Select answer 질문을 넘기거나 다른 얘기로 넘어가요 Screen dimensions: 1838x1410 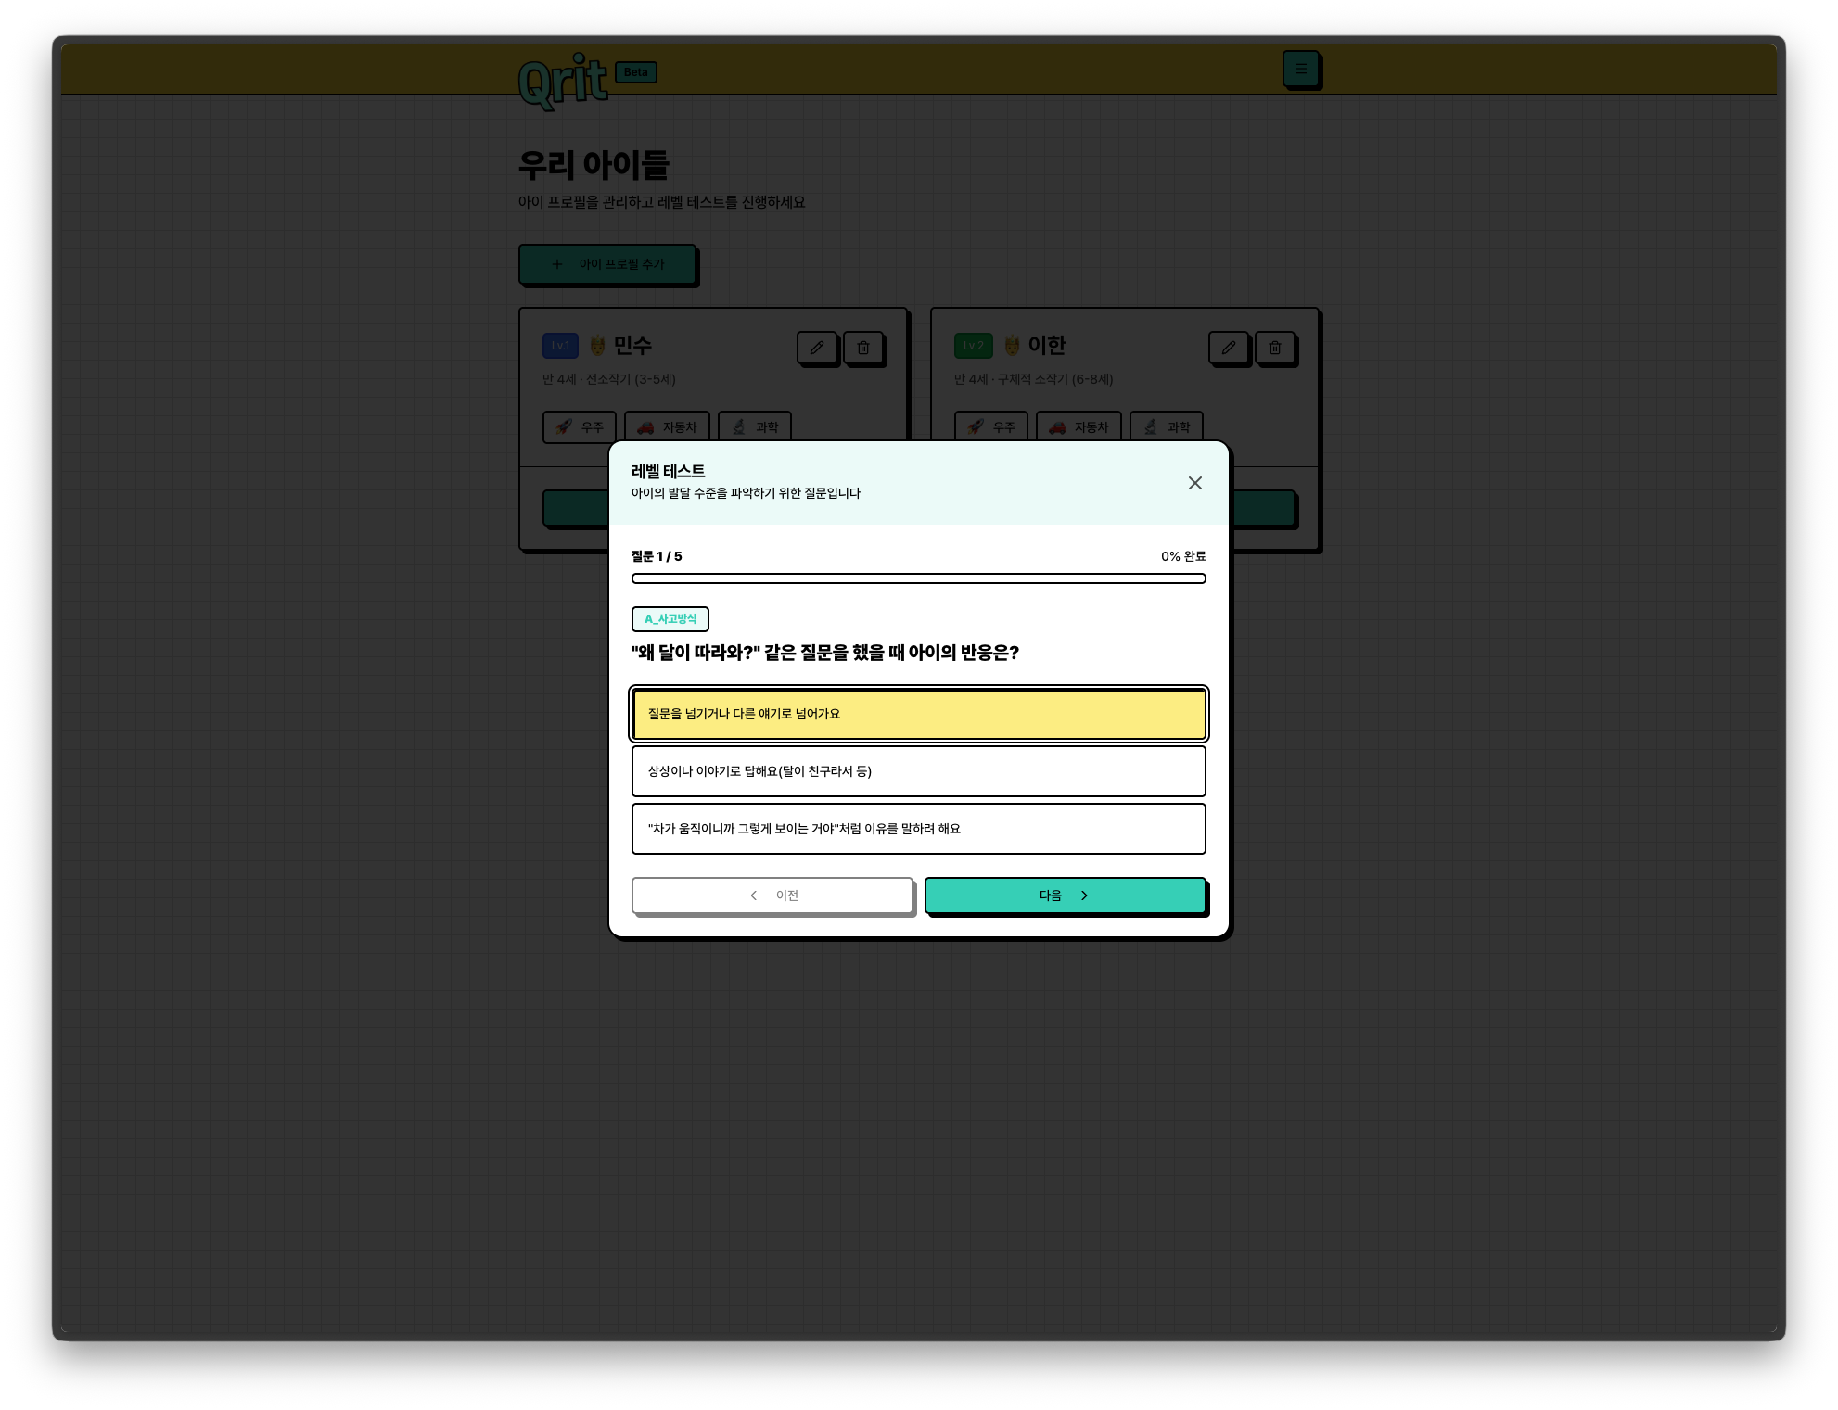pyautogui.click(x=919, y=714)
